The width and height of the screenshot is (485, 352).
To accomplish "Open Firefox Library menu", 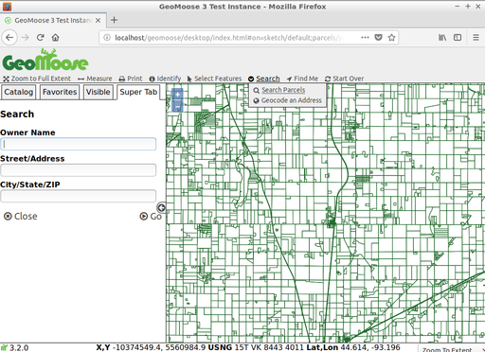I will (x=442, y=38).
